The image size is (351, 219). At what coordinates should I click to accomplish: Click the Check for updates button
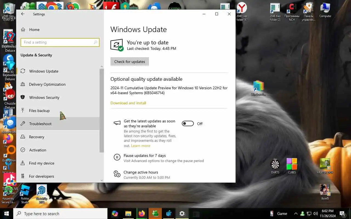[130, 62]
